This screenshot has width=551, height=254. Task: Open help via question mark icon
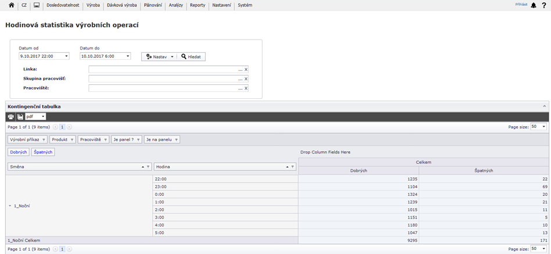tap(544, 5)
